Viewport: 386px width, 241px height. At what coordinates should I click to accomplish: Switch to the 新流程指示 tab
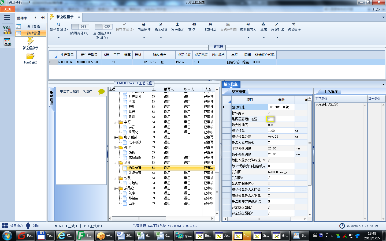(x=65, y=17)
